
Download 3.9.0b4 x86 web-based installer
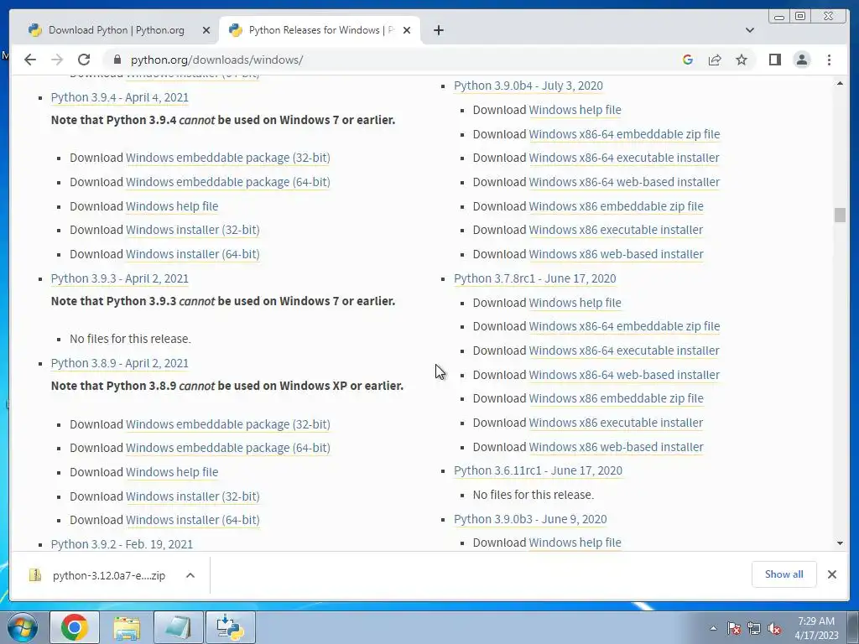tap(616, 253)
